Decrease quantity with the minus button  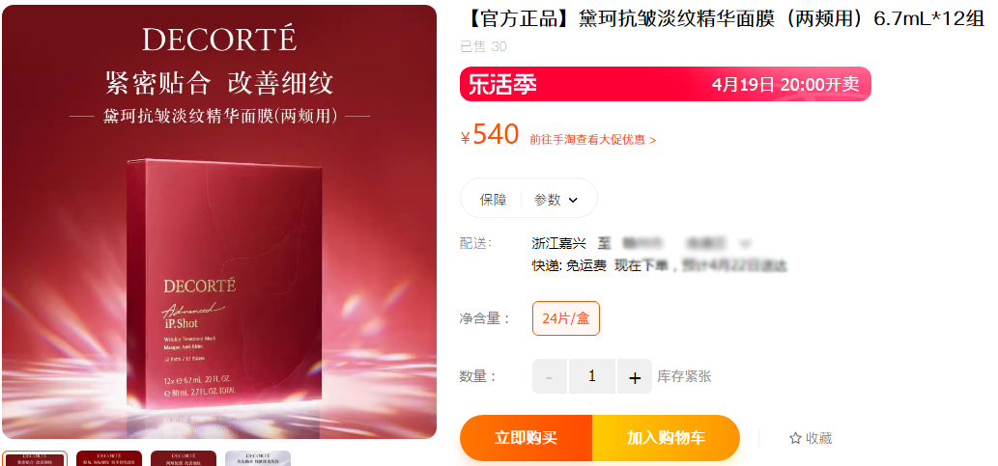point(550,376)
